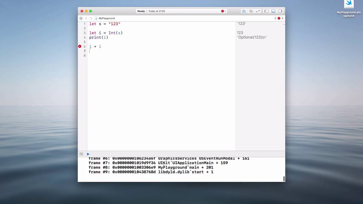The width and height of the screenshot is (363, 204).
Task: Place cursor in code line let s = "123"
Action: click(x=105, y=24)
